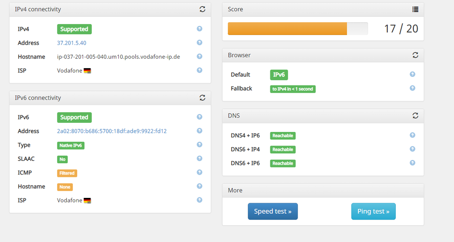Refresh the DNS test panel

tap(415, 116)
